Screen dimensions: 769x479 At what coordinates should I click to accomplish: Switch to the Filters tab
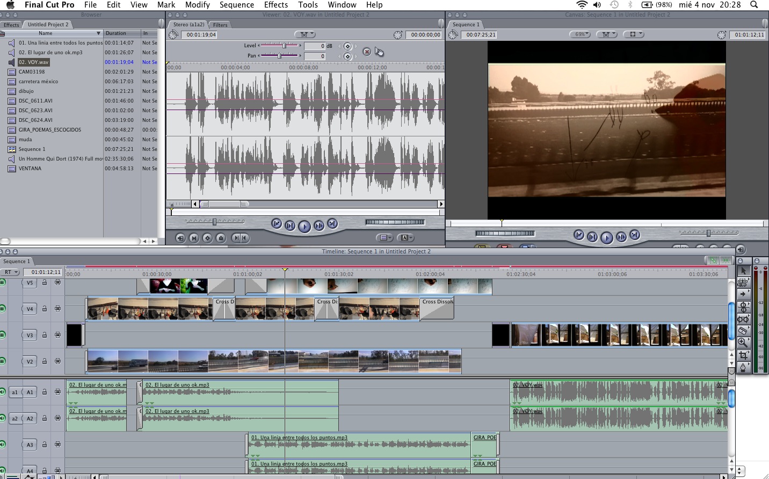220,25
